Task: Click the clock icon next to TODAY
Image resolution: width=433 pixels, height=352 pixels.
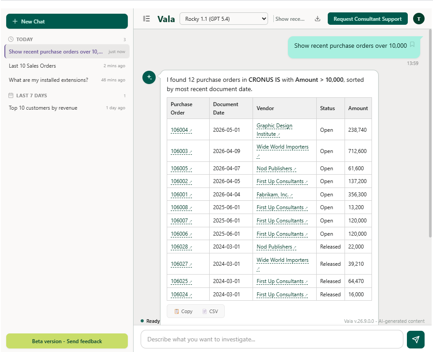Action: [11, 39]
